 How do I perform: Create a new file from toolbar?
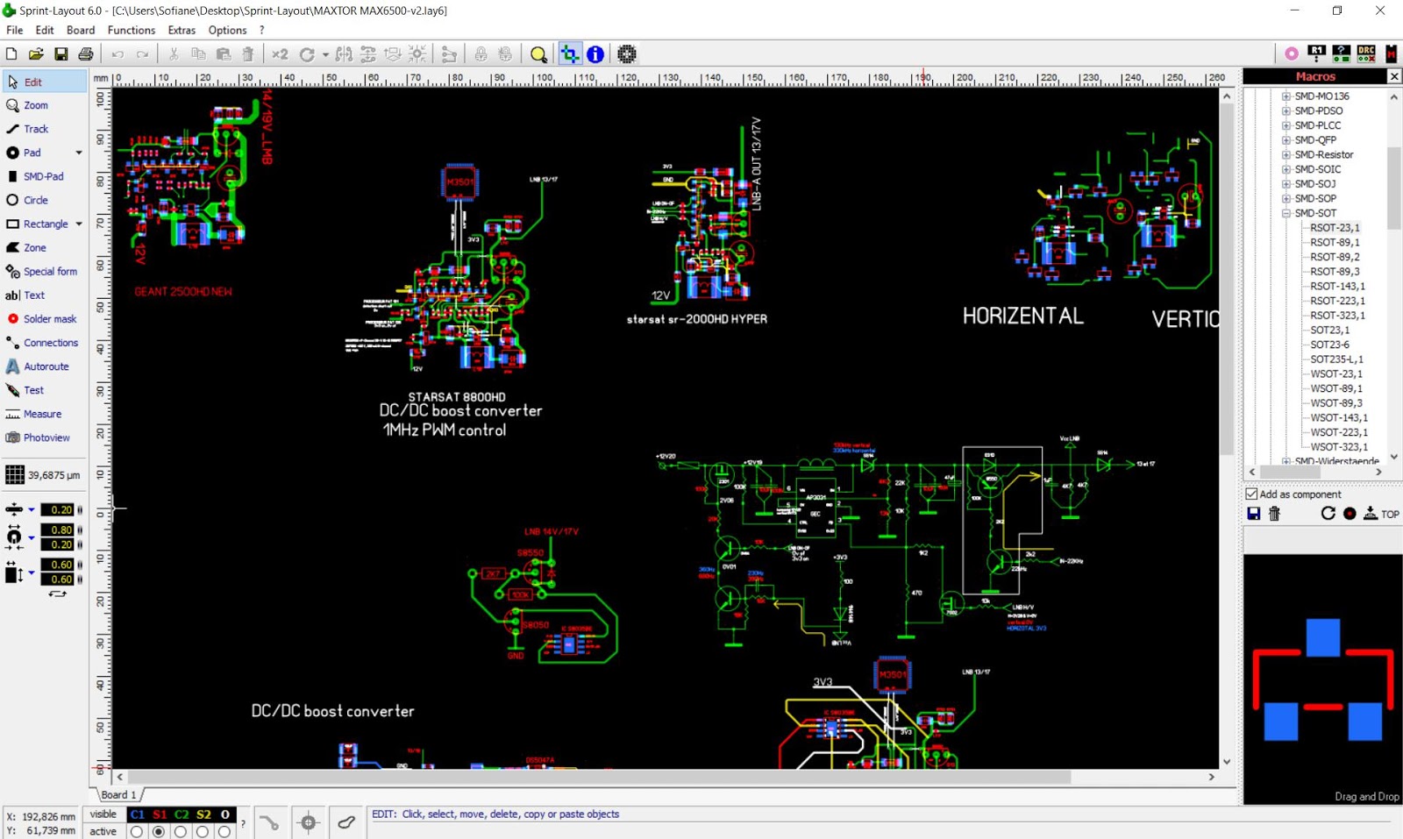pos(11,54)
